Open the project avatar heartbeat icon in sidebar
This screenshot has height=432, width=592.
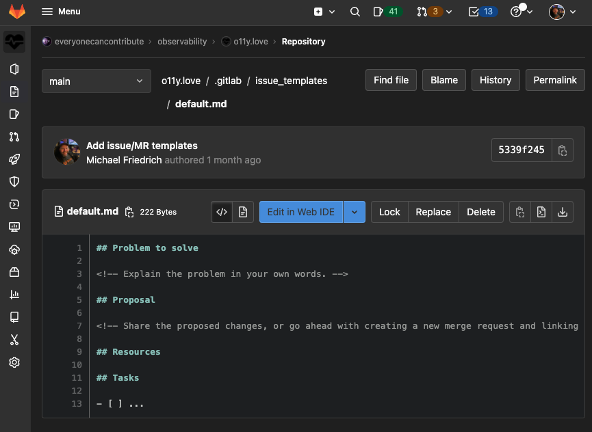tap(14, 42)
